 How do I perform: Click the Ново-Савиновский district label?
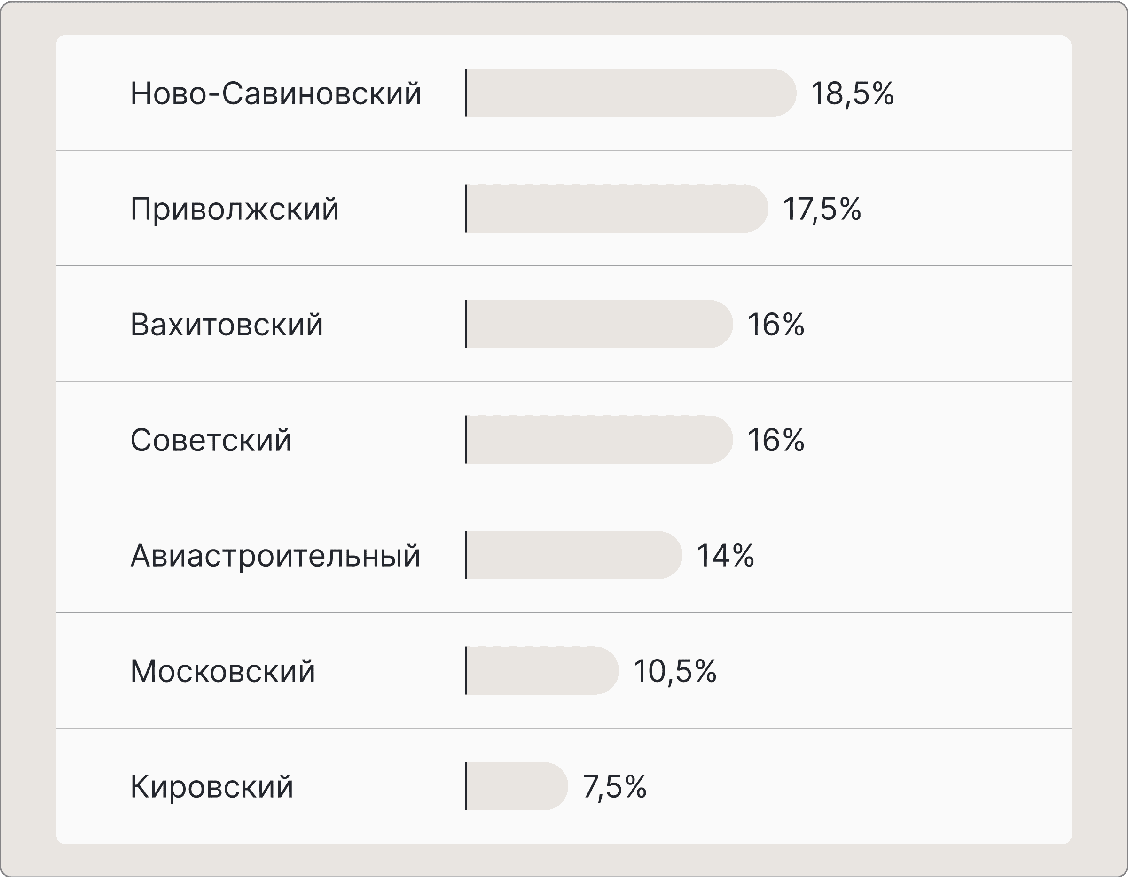276,93
